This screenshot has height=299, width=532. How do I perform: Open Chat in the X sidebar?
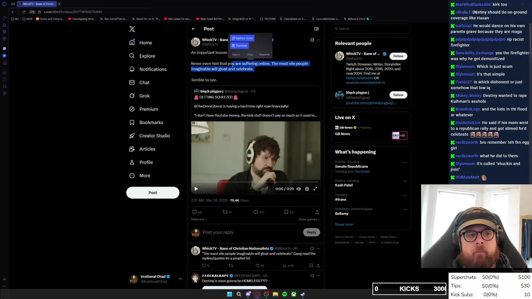click(139, 83)
